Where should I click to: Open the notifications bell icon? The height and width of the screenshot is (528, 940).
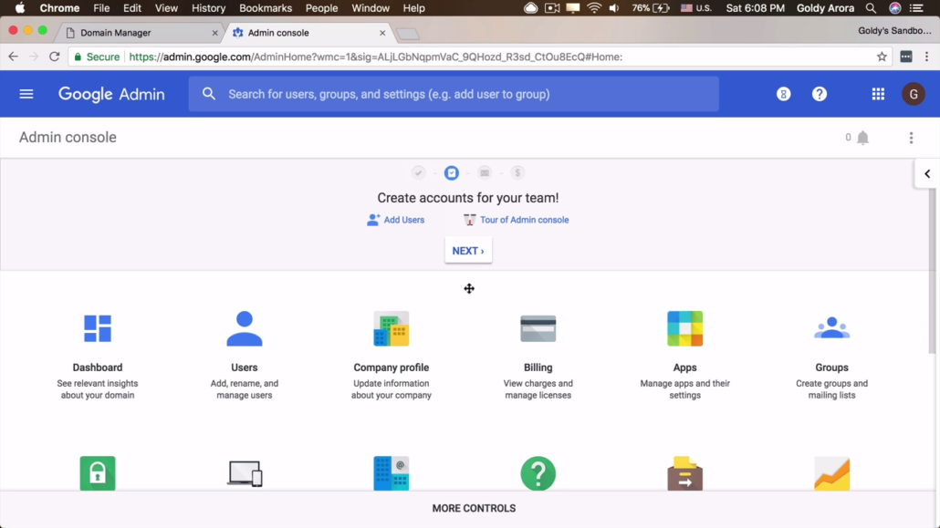(862, 138)
